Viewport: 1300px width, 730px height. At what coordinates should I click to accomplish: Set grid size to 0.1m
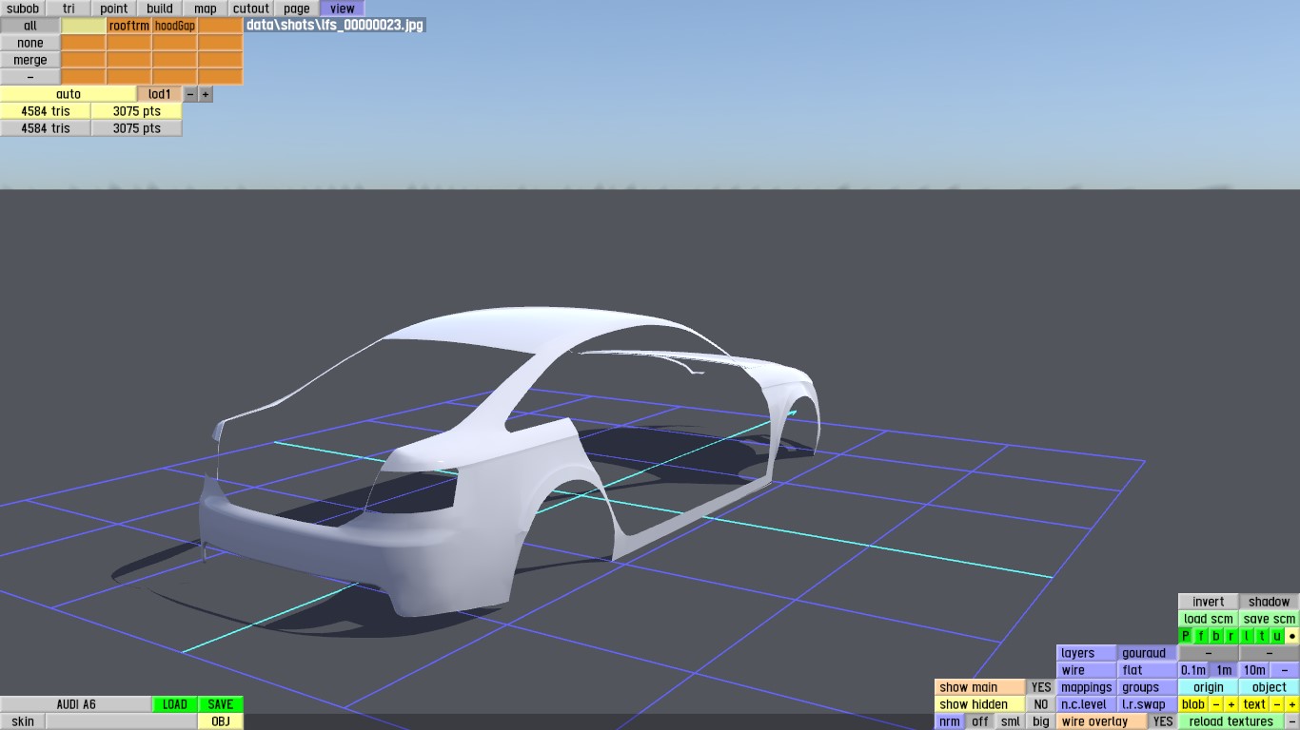pos(1193,670)
